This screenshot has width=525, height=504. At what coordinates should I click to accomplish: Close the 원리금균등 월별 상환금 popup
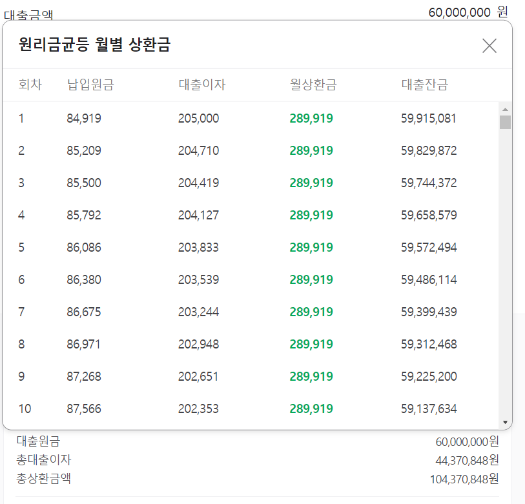(489, 46)
